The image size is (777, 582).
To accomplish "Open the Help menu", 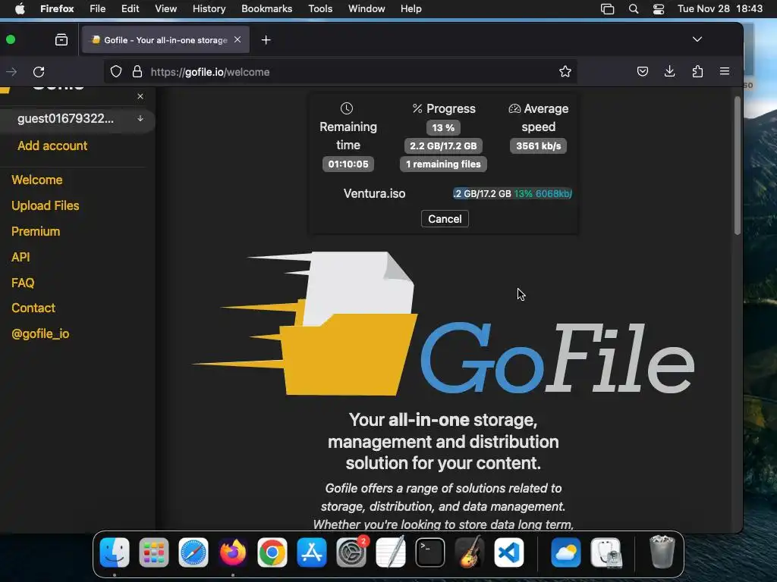I will (x=411, y=9).
